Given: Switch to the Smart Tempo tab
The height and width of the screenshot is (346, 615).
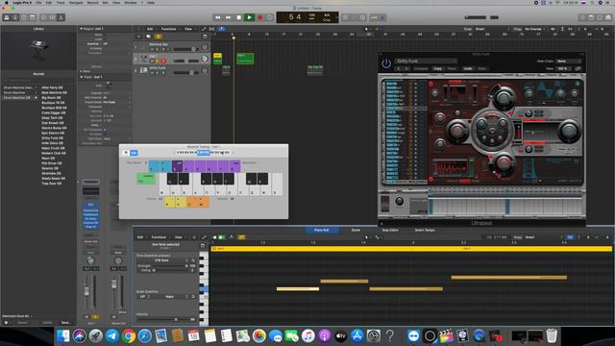Looking at the screenshot, I should point(425,231).
